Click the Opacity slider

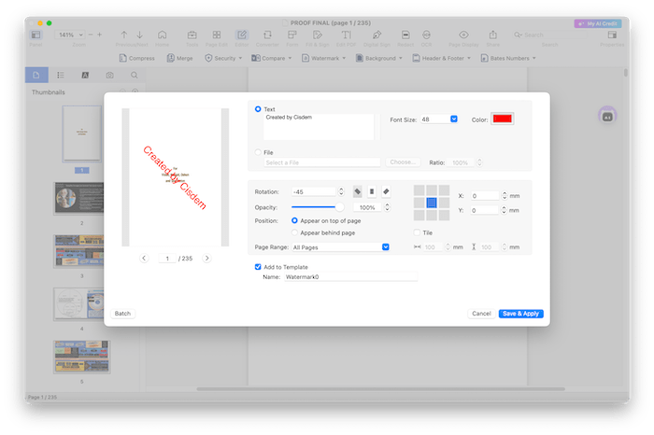(x=317, y=207)
